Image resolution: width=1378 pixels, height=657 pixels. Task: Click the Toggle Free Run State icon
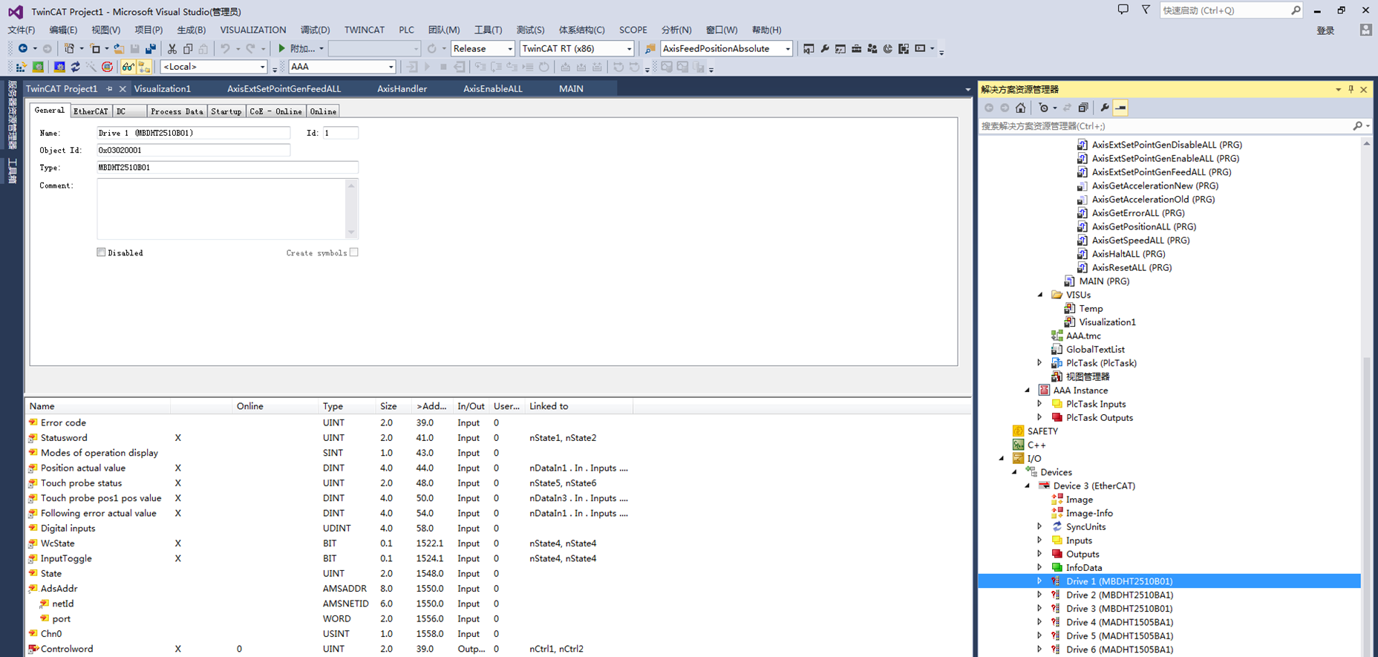coord(108,67)
